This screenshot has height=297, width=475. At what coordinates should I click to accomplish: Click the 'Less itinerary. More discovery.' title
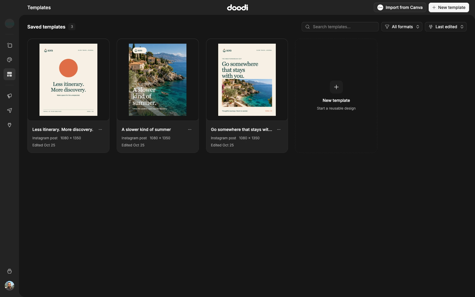[x=63, y=129]
